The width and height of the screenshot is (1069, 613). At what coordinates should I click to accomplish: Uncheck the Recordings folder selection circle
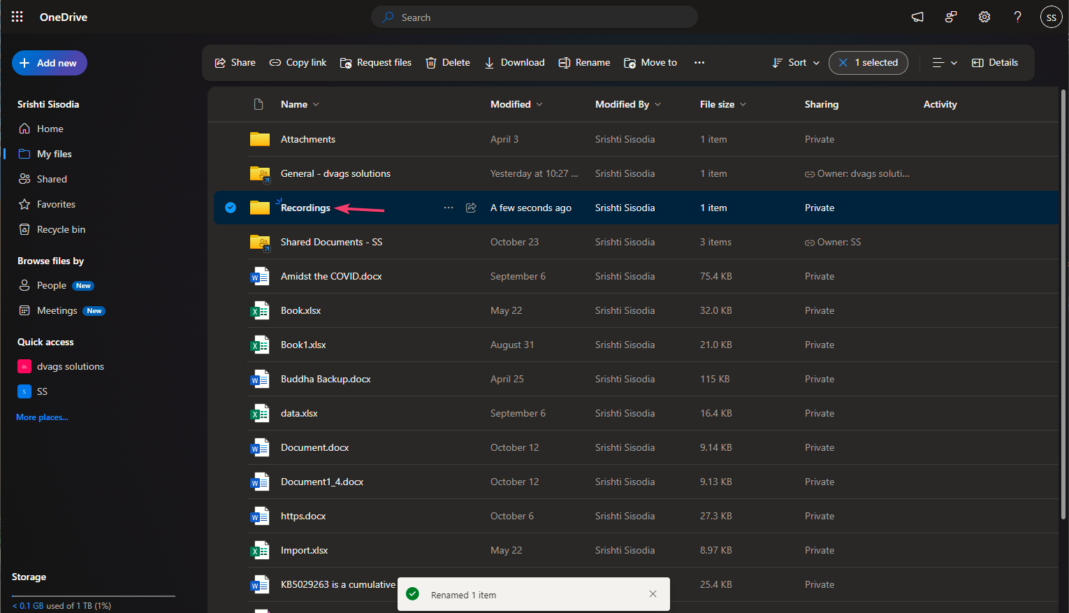coord(231,208)
